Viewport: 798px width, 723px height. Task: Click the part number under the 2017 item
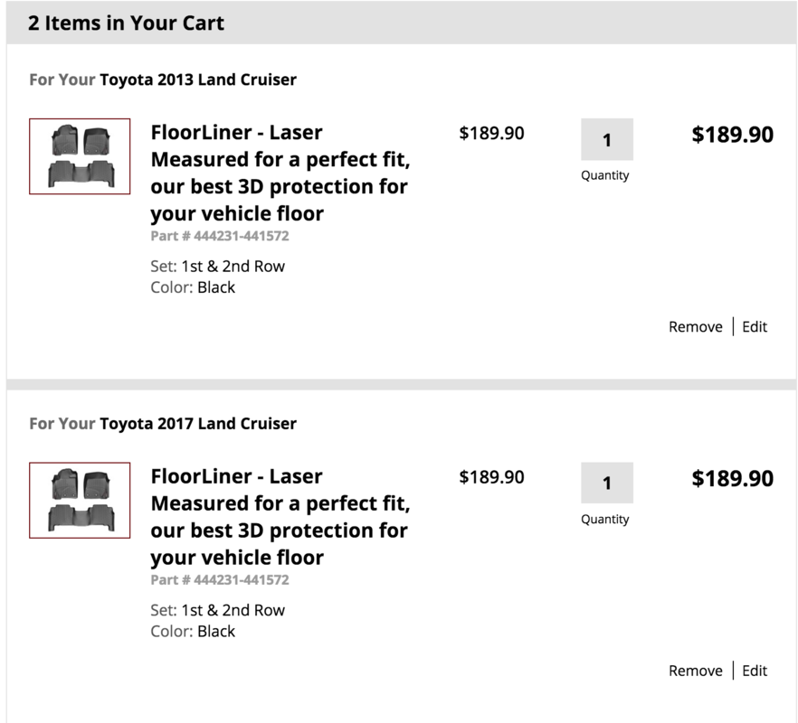click(x=220, y=580)
